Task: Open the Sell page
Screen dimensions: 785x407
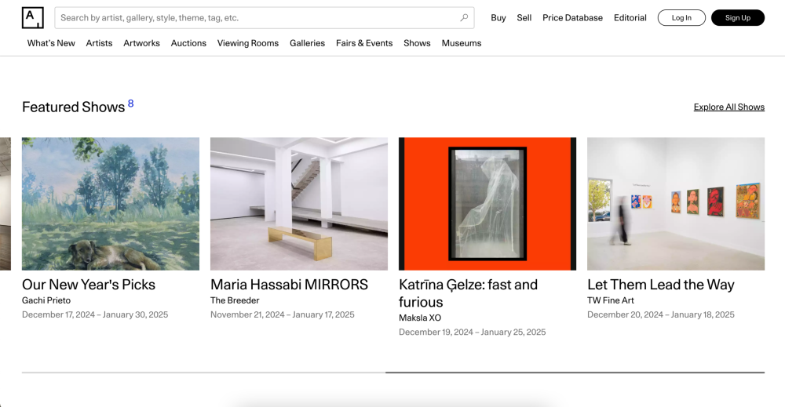Action: tap(524, 17)
